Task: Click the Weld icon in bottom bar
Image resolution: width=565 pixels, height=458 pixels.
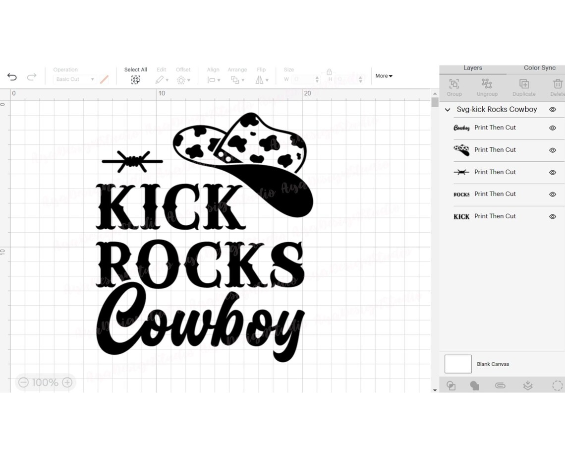Action: tap(475, 386)
